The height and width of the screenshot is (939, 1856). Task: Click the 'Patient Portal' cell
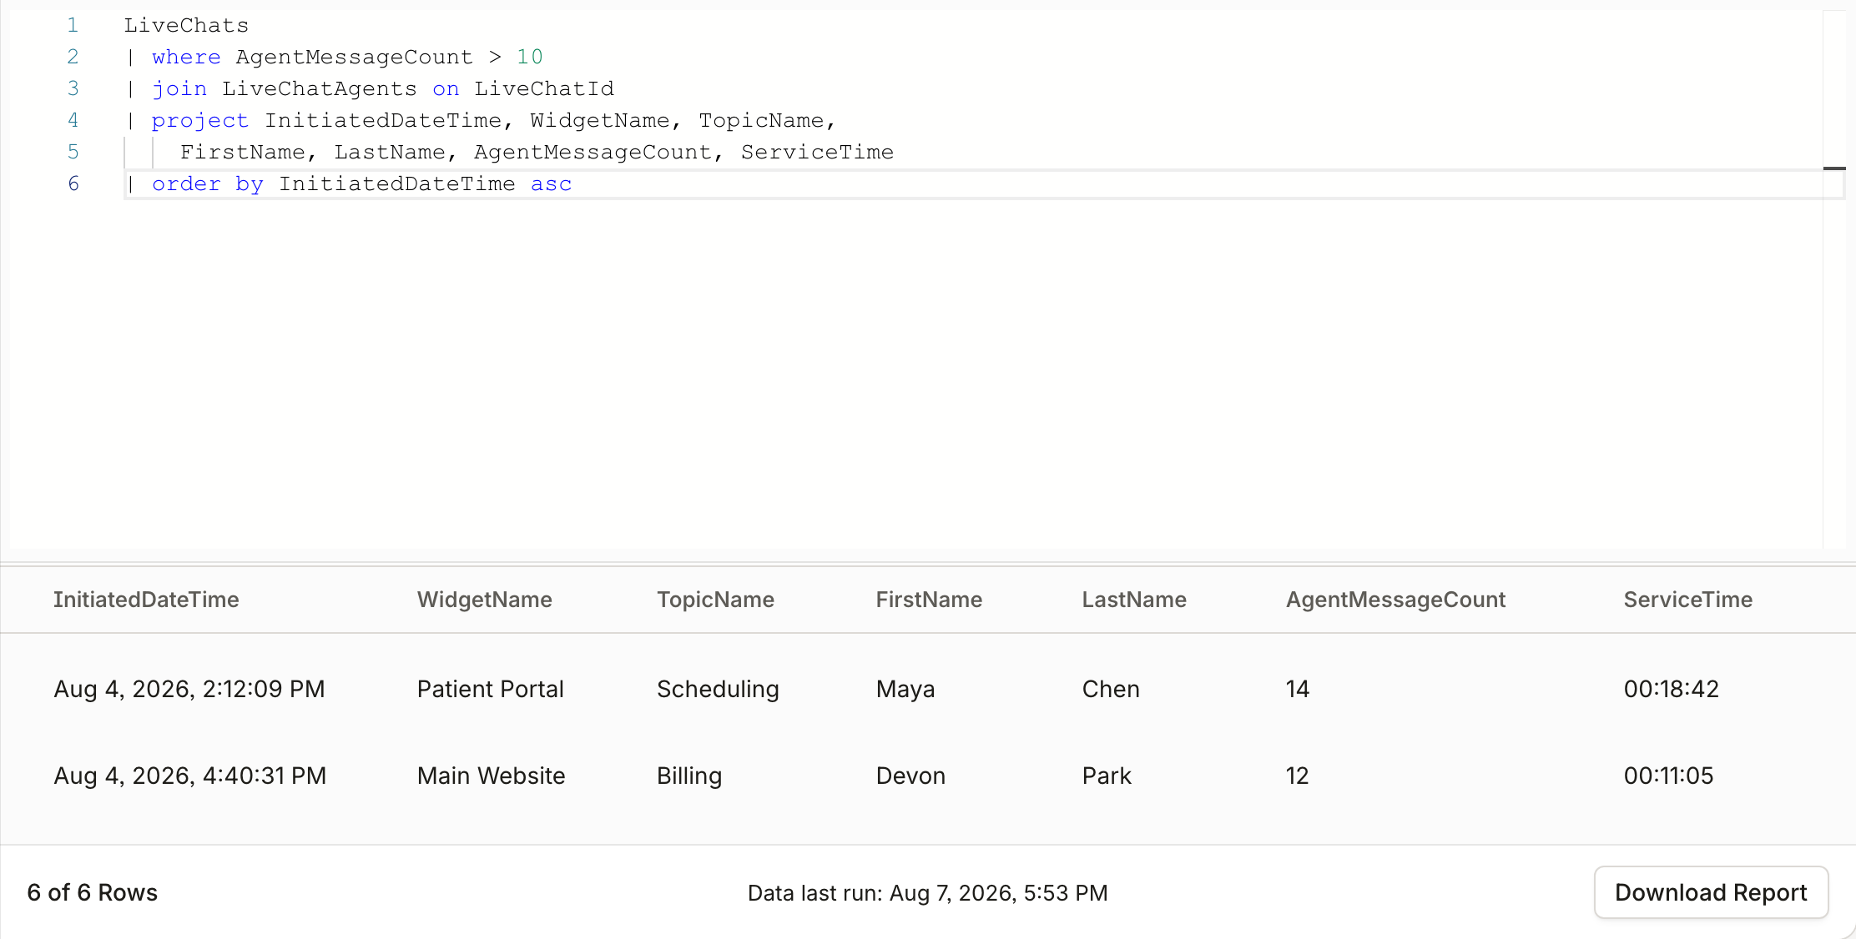pyautogui.click(x=491, y=689)
